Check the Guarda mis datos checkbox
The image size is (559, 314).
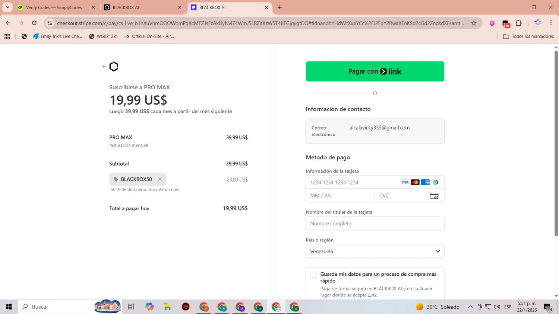click(313, 274)
